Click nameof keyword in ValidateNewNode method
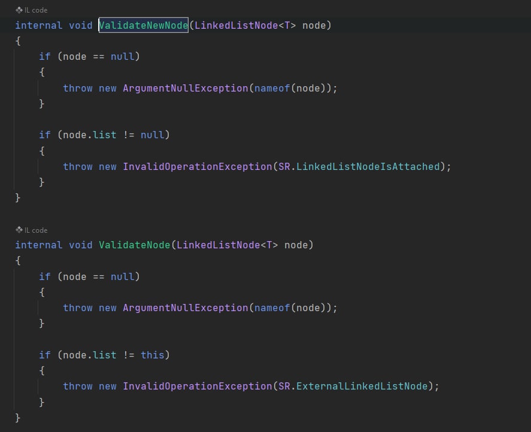 (272, 89)
